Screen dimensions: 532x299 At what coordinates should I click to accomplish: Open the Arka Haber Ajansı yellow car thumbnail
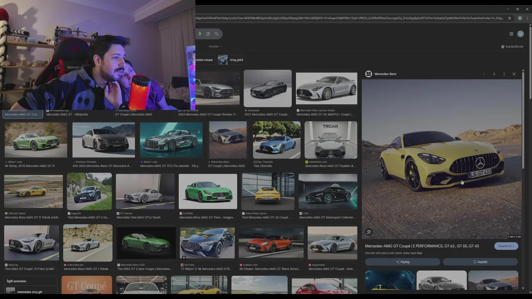point(268,191)
